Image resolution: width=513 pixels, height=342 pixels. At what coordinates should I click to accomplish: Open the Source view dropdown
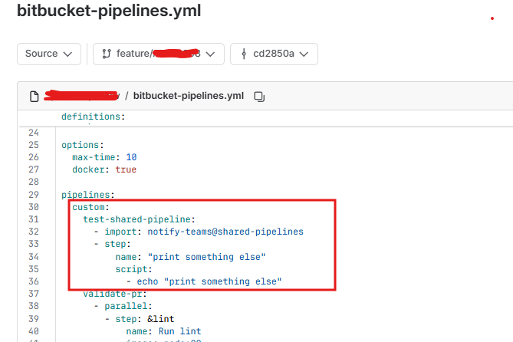49,54
